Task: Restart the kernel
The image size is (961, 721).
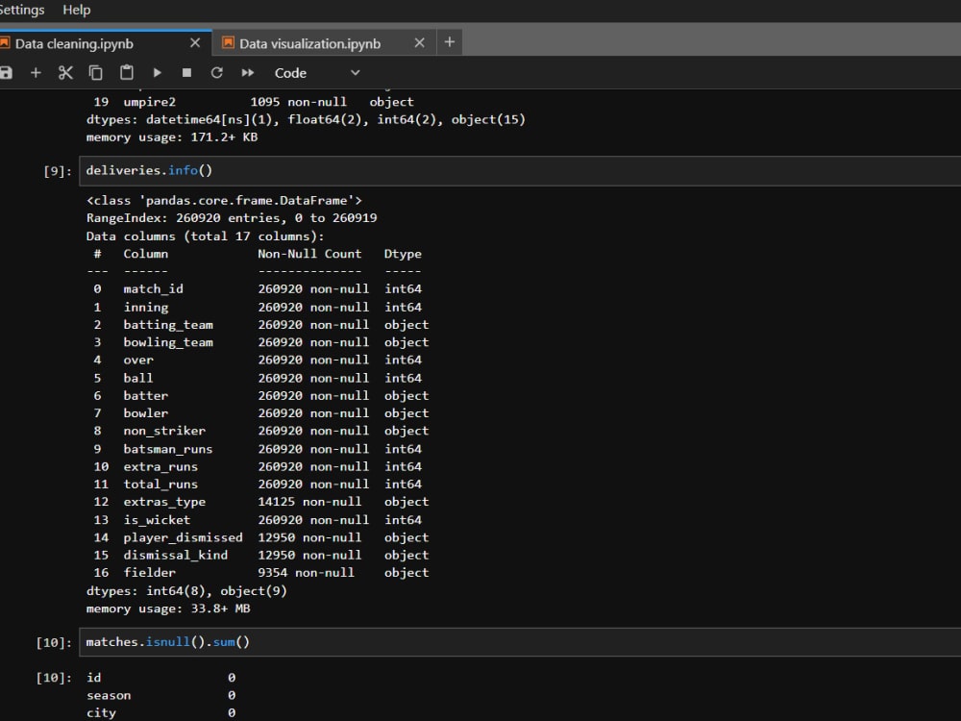Action: [217, 73]
